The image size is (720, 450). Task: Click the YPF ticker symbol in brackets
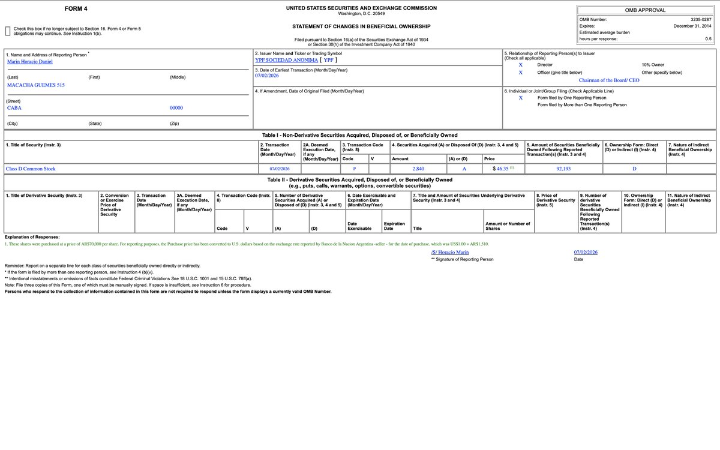pos(328,60)
